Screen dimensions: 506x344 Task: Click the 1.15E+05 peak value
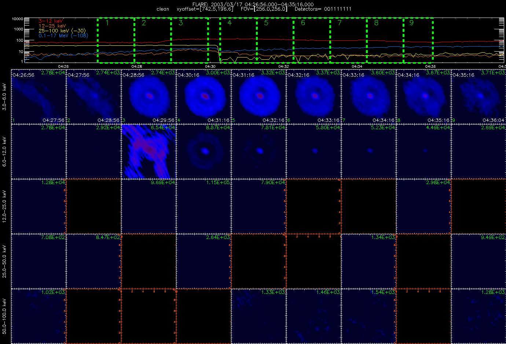[218, 182]
